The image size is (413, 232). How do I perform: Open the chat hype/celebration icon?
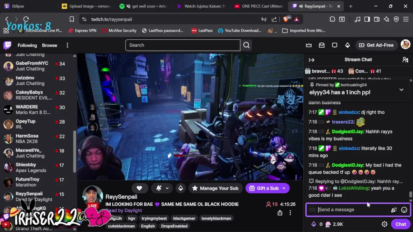394,210
